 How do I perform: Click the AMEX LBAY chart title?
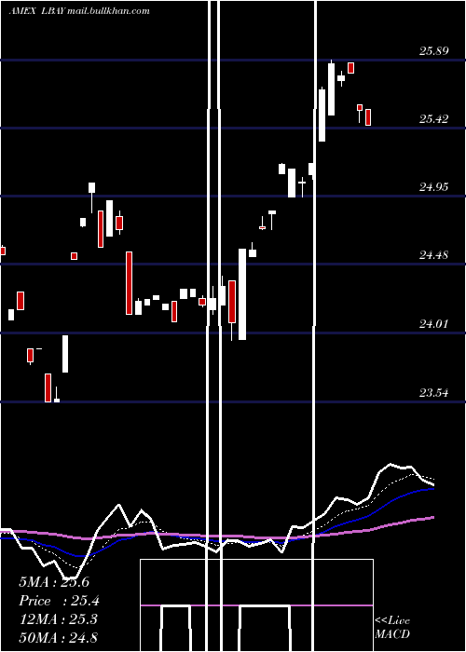point(36,11)
